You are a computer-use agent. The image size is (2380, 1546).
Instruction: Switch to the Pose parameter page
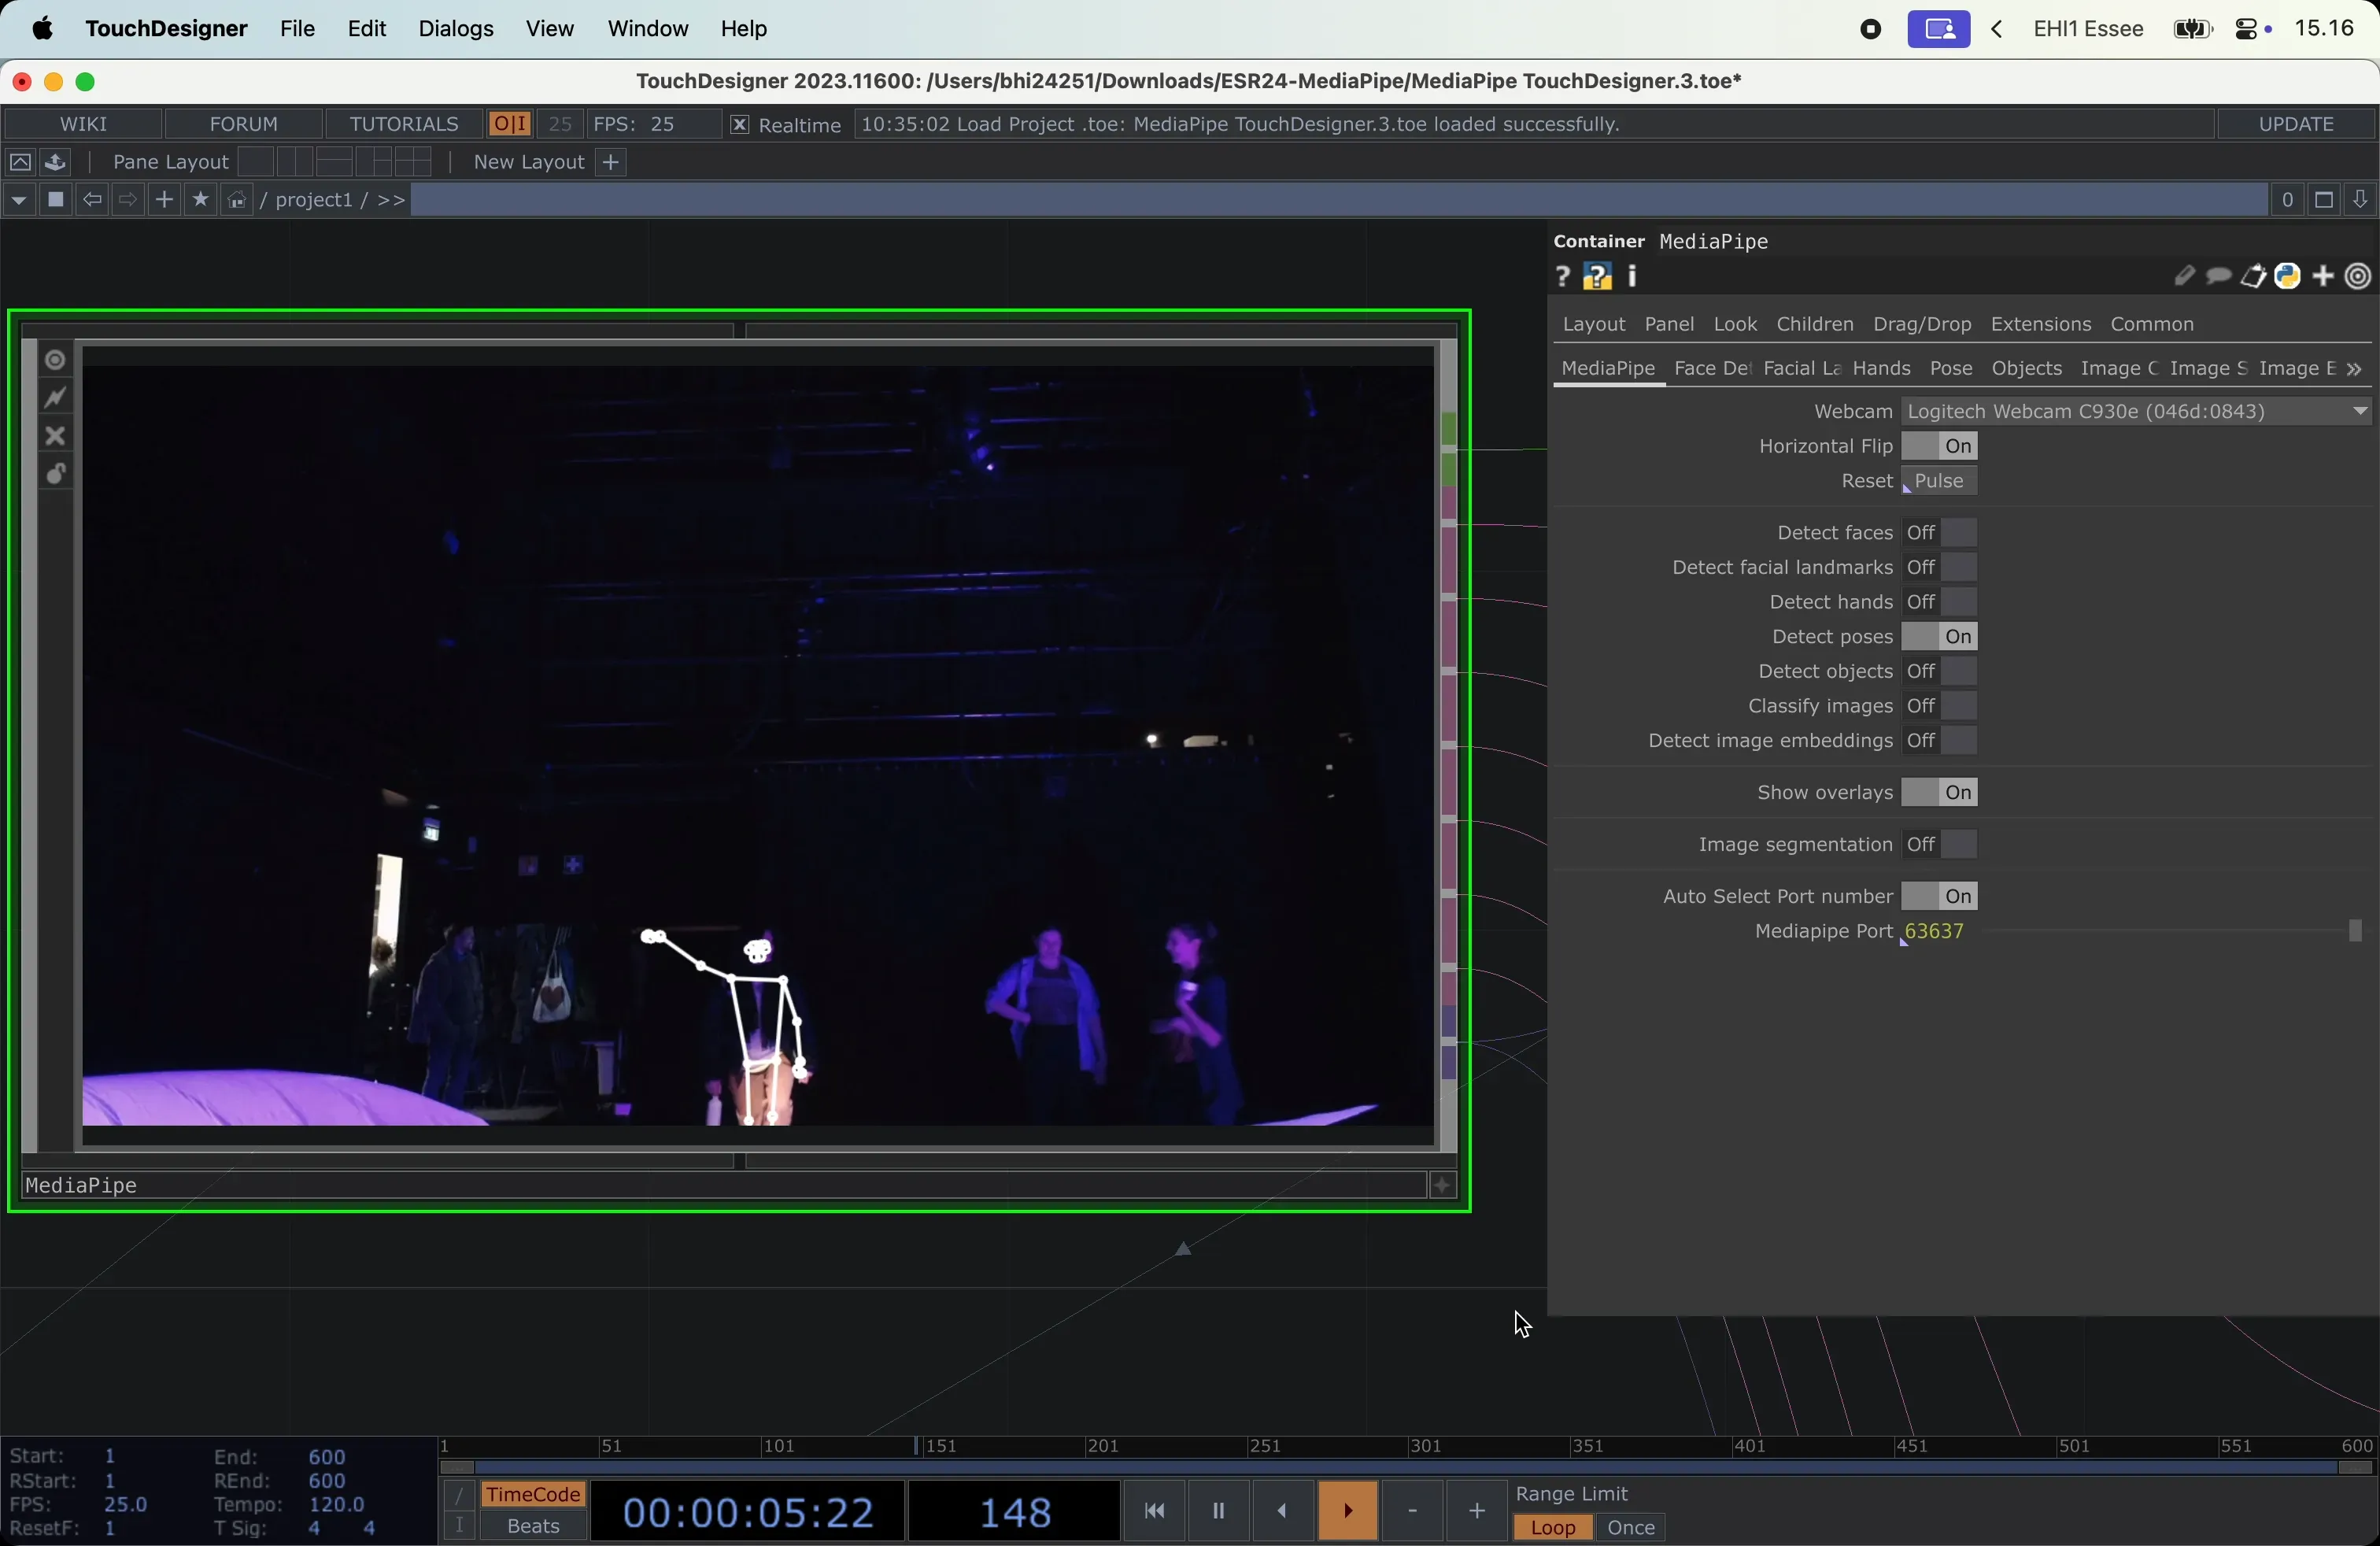pyautogui.click(x=1951, y=369)
